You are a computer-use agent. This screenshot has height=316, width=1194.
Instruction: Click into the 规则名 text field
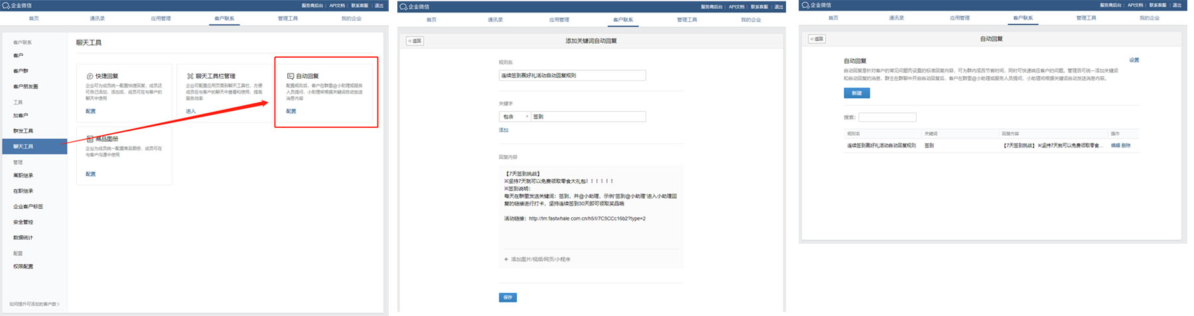[x=572, y=76]
